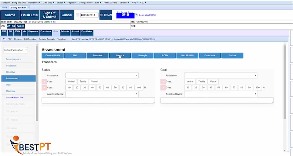
Task: Toggle Tactile cue under Goal
Action: (202, 82)
